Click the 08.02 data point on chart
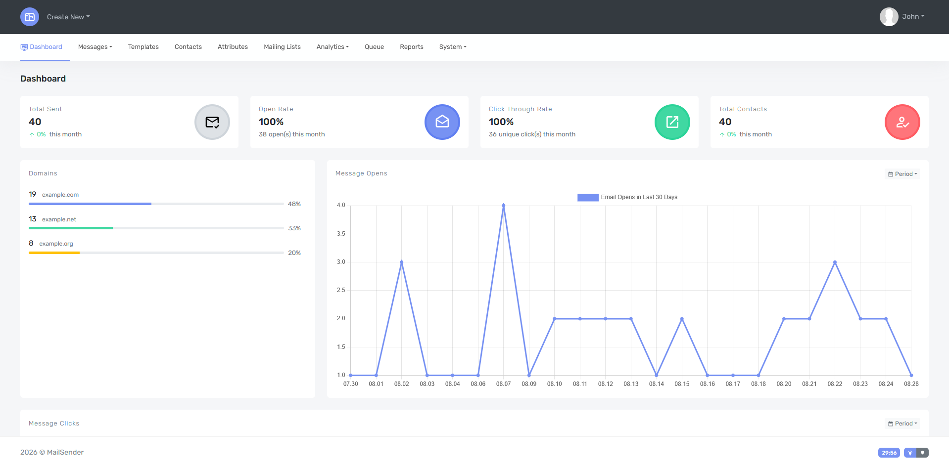The image size is (949, 466). coord(402,262)
